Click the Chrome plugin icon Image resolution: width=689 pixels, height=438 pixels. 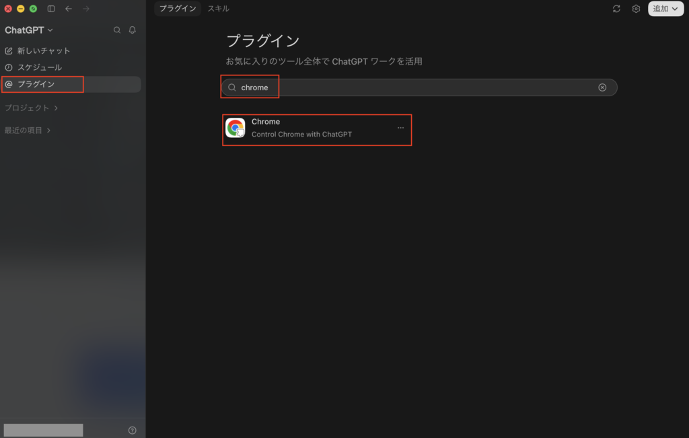(235, 128)
